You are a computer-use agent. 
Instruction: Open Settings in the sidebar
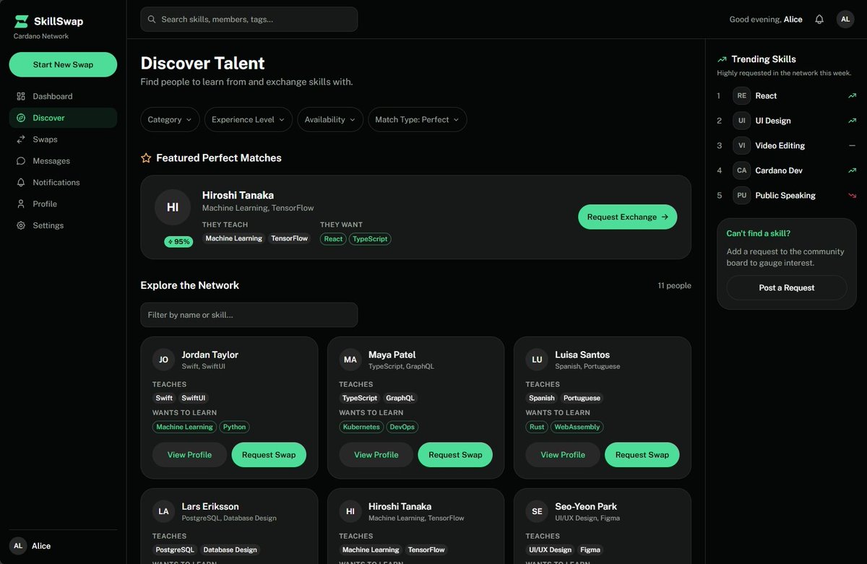[x=63, y=226]
